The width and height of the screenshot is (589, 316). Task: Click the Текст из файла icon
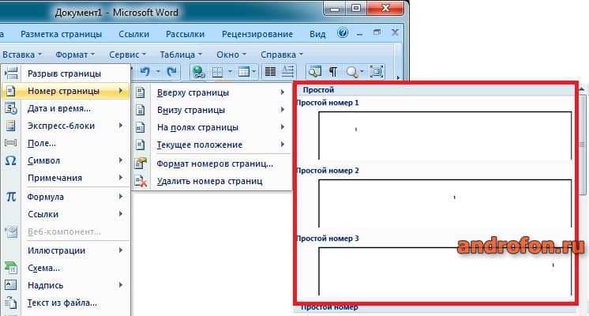coord(10,303)
